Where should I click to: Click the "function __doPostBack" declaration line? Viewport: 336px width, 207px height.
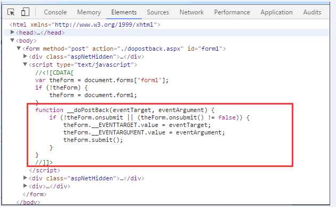125,110
